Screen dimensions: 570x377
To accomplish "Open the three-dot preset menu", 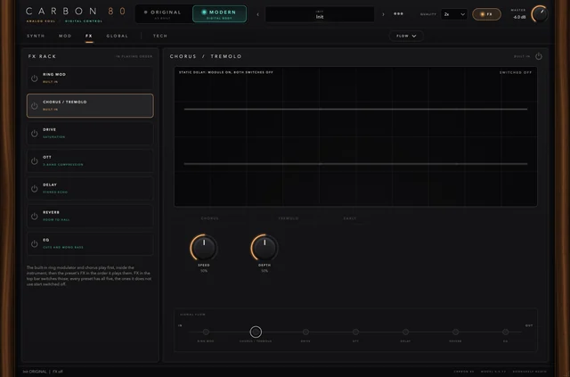I will pos(398,14).
